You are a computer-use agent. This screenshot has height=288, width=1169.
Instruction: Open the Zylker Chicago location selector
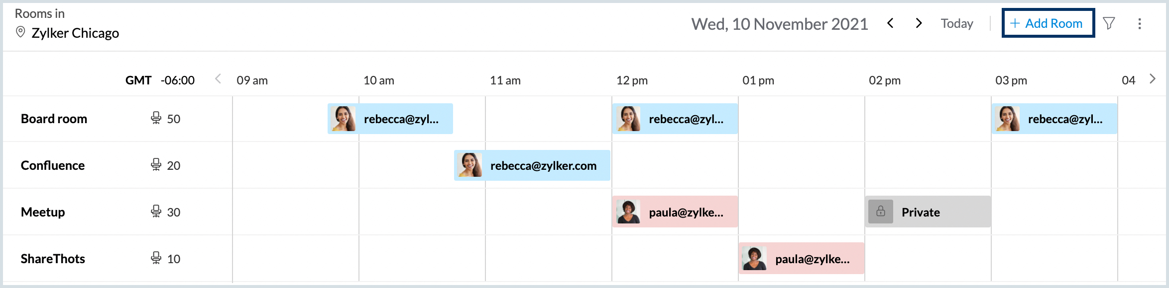tap(75, 33)
